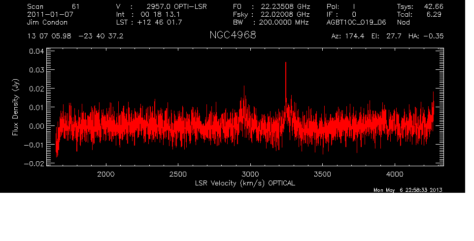Click the Pol value I
The image size is (474, 241).
[x=354, y=6]
